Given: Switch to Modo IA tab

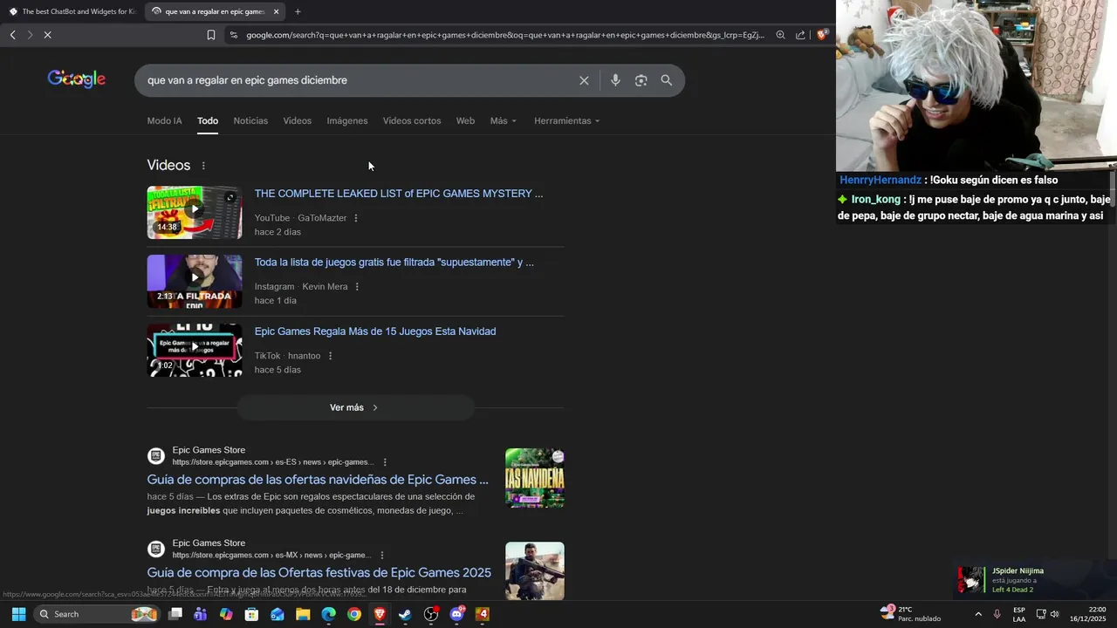Looking at the screenshot, I should (164, 120).
